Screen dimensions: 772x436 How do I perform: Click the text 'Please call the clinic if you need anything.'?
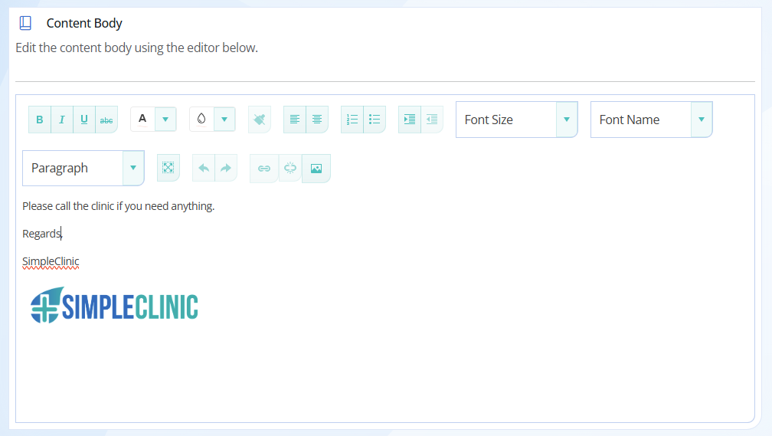(x=119, y=206)
